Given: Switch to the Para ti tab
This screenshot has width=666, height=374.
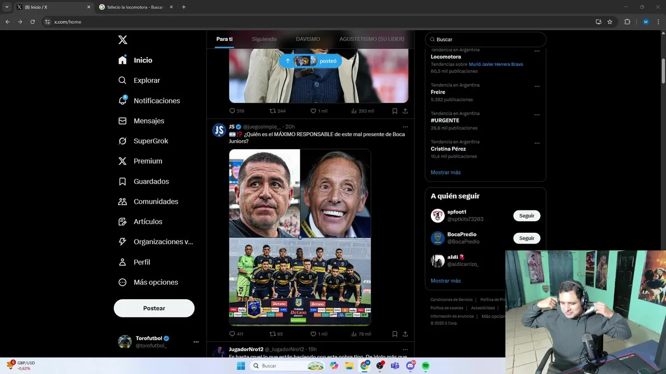Looking at the screenshot, I should 224,39.
